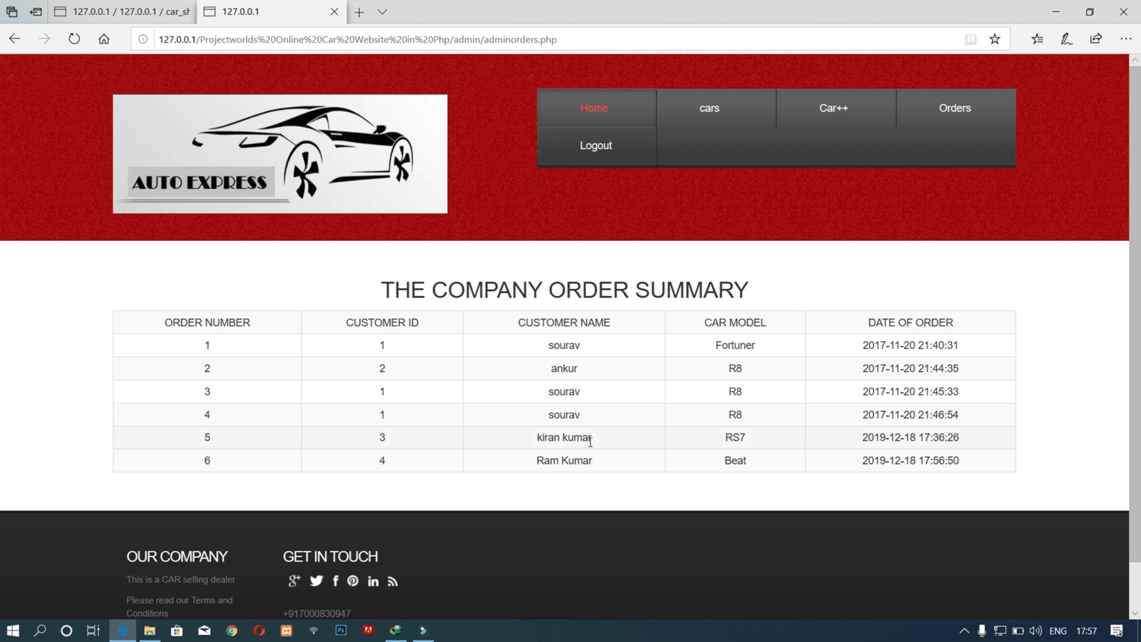1141x642 pixels.
Task: Open the tab list chevron dropdown
Action: click(x=382, y=12)
